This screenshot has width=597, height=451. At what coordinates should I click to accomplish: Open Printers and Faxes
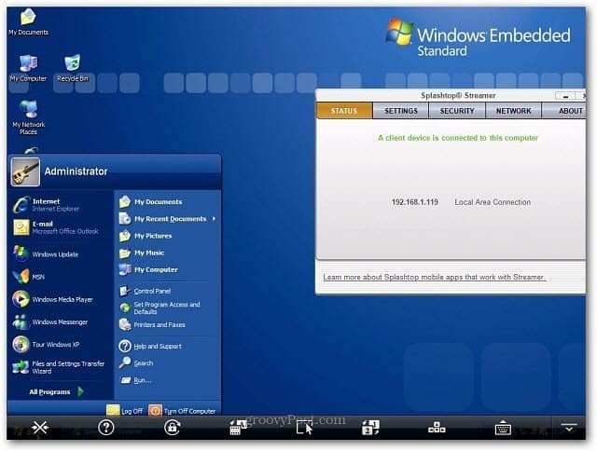152,325
